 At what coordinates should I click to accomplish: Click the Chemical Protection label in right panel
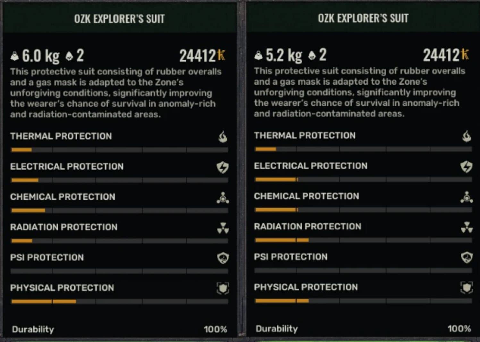click(x=306, y=196)
